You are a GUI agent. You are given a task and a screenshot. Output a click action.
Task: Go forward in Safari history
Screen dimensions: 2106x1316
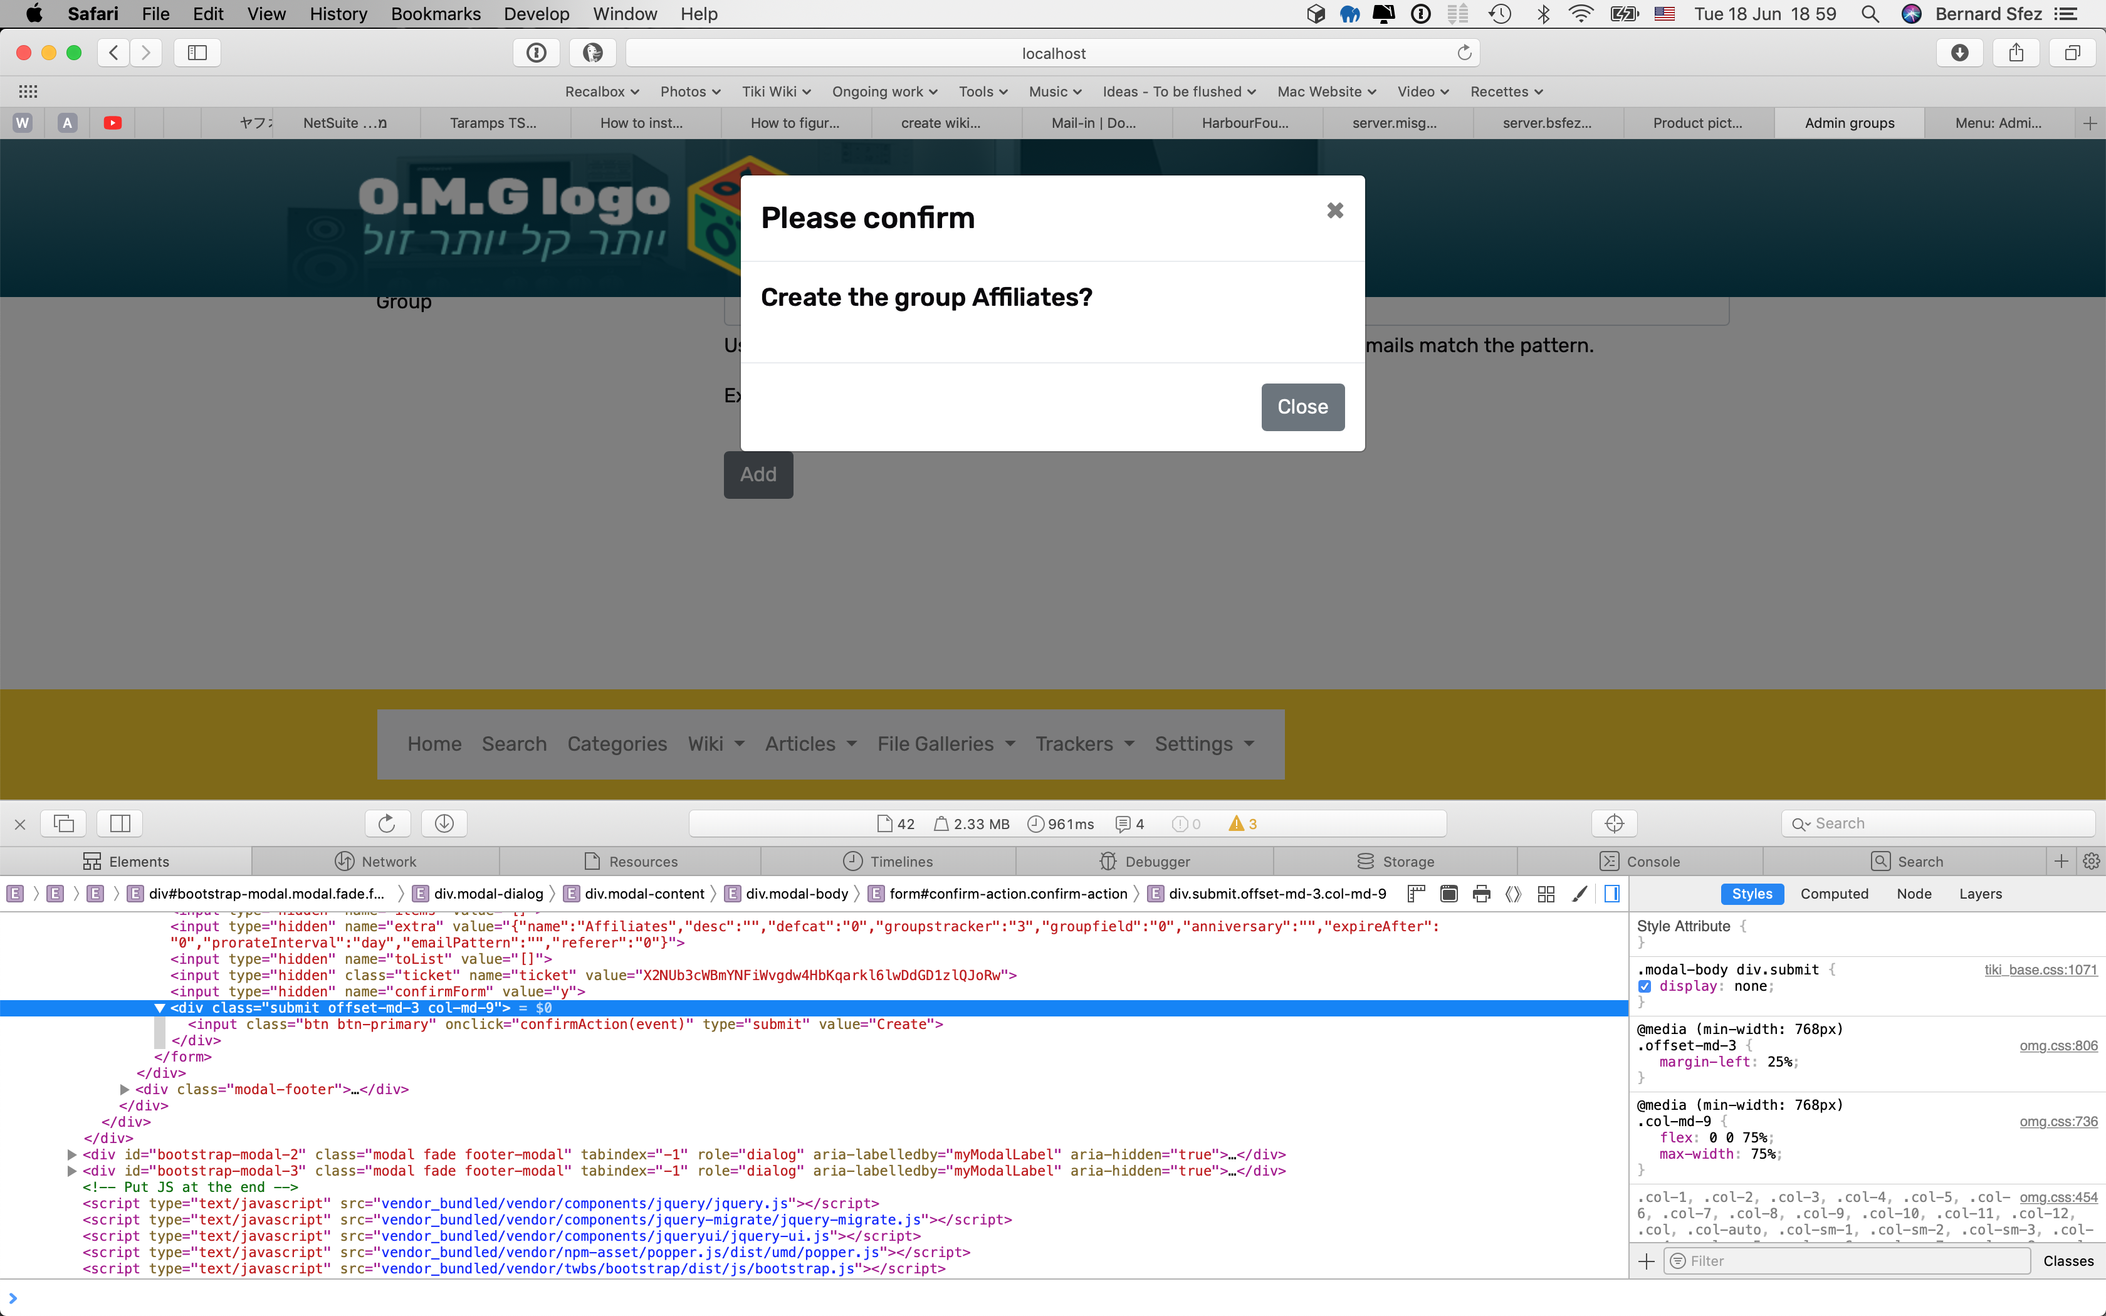(146, 53)
